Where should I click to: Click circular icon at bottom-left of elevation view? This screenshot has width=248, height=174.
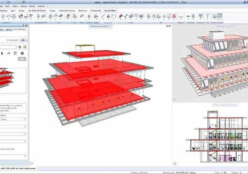point(175,163)
